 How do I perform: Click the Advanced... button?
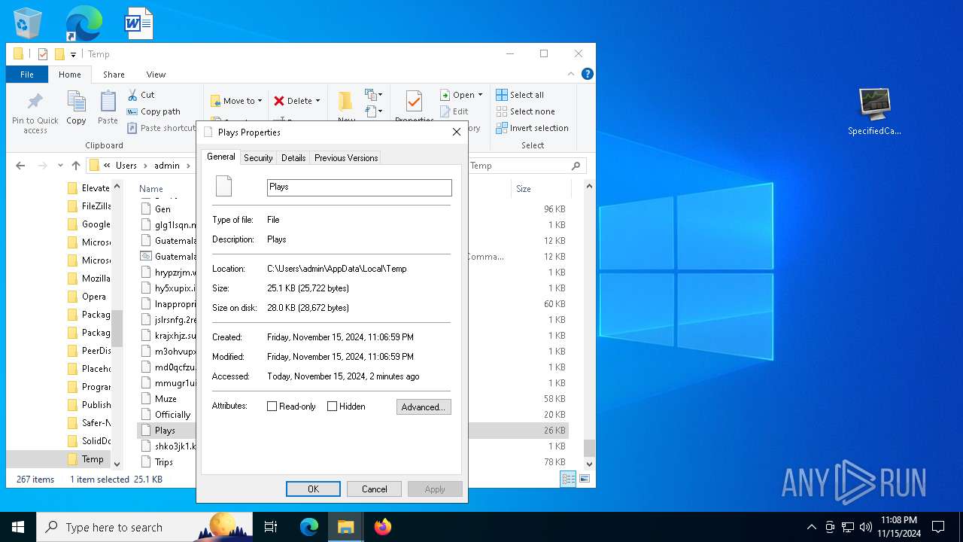tap(424, 407)
